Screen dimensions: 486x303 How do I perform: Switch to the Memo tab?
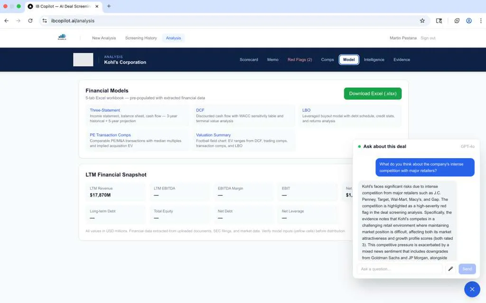(x=273, y=59)
